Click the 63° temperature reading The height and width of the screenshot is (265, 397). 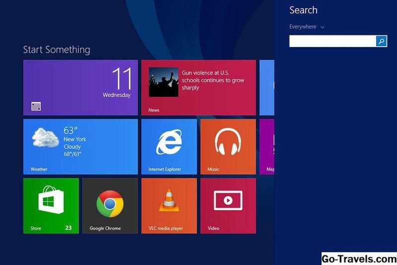click(70, 131)
